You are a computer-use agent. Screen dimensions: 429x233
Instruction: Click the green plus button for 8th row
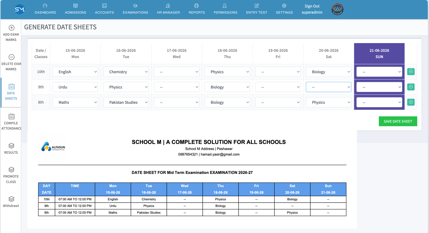tap(411, 102)
